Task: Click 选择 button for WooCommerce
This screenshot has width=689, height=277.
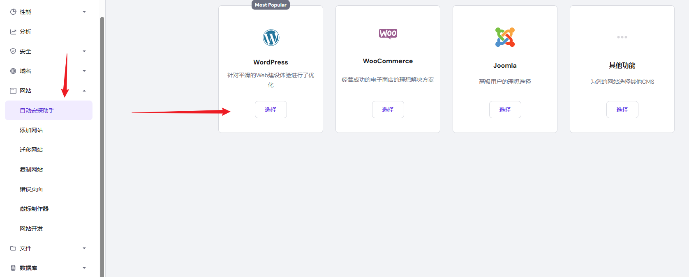Action: pyautogui.click(x=388, y=110)
